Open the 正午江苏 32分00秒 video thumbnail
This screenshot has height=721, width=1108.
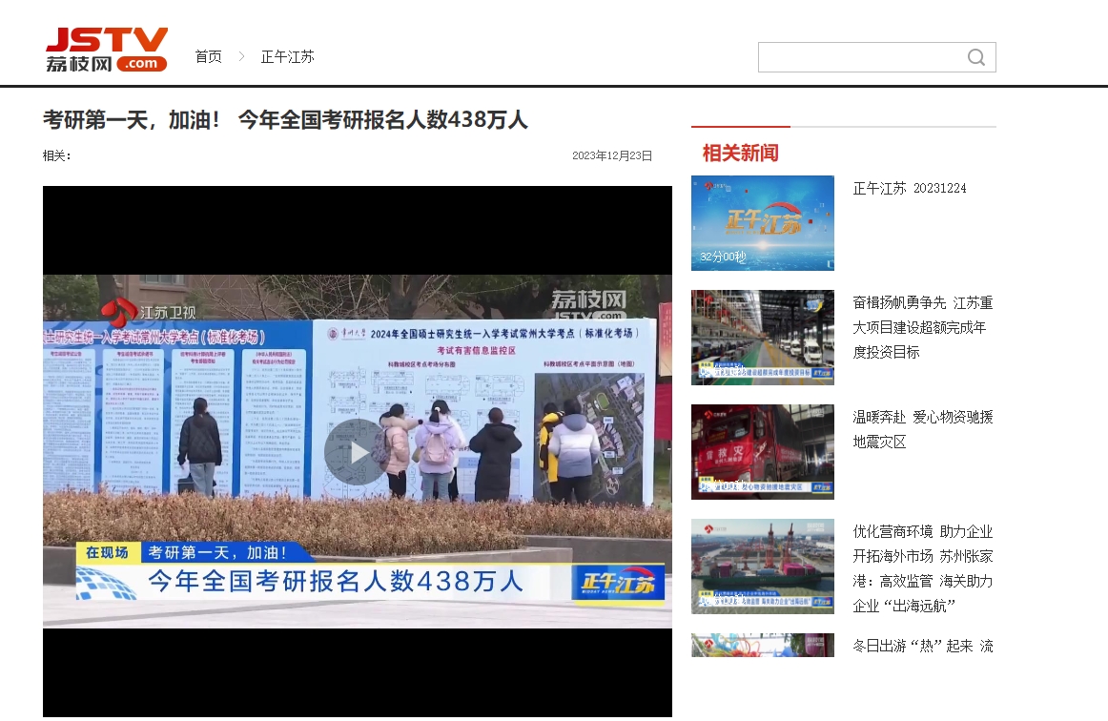762,223
